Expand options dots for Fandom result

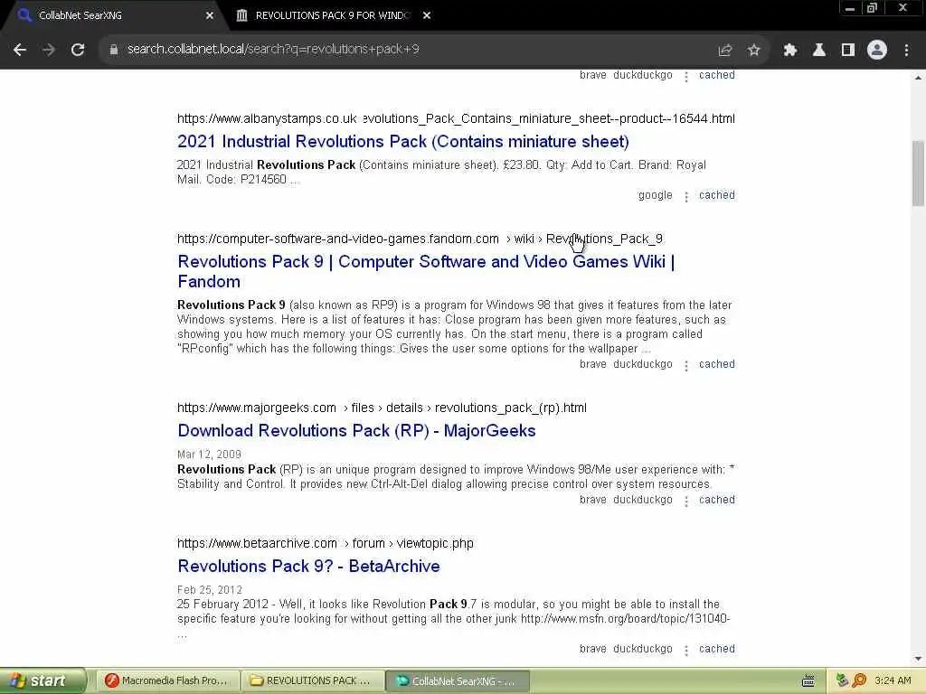686,365
